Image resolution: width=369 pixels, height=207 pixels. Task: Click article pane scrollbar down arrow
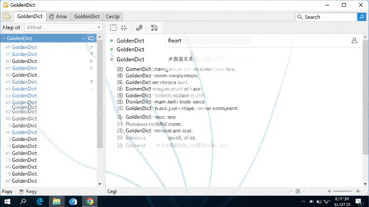click(365, 184)
